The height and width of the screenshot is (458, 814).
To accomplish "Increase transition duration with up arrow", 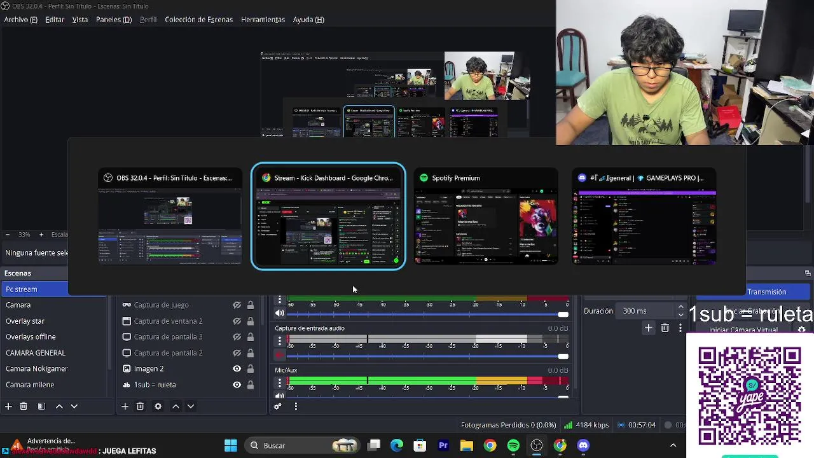I will (680, 308).
